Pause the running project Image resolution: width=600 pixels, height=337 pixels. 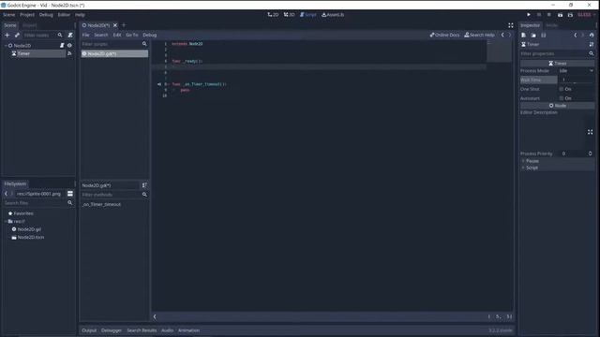(x=539, y=15)
